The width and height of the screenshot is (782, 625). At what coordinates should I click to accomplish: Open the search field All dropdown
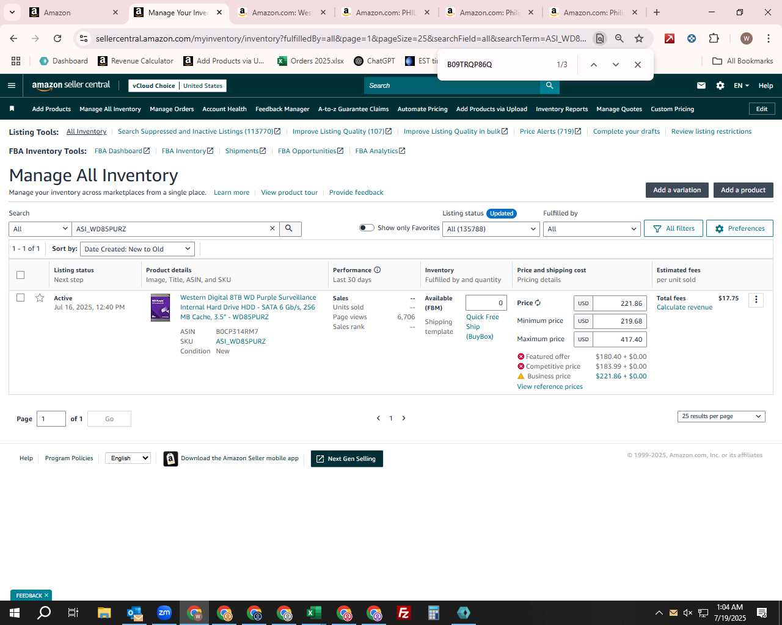[40, 229]
